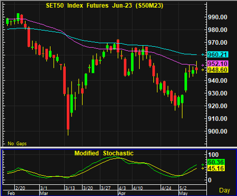
Task: Click the magenta arrow marker beside 952.10
Action: pos(203,65)
